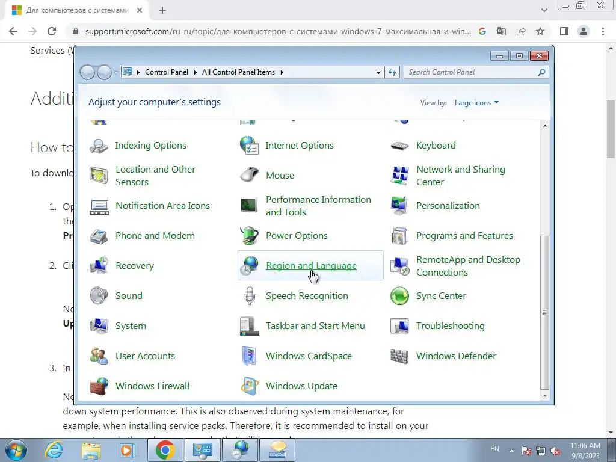The width and height of the screenshot is (616, 462).
Task: Click the translate page icon in Chrome
Action: tap(502, 31)
